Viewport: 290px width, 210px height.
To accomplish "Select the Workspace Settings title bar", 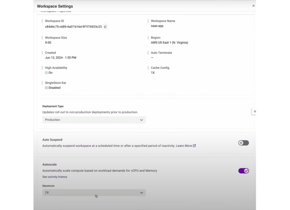I will pyautogui.click(x=55, y=6).
